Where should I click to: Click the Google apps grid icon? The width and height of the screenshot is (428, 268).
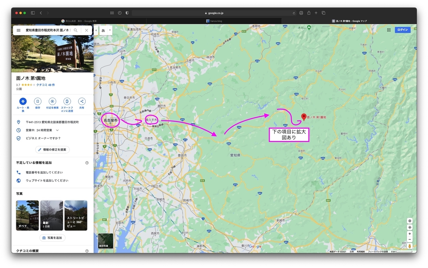[x=388, y=30]
